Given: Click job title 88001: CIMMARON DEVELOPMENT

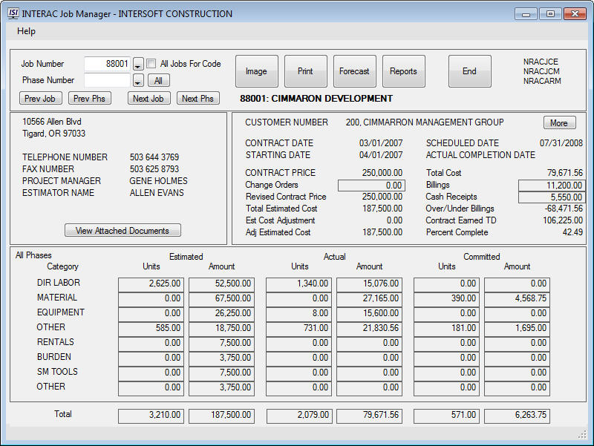Looking at the screenshot, I should click(316, 99).
